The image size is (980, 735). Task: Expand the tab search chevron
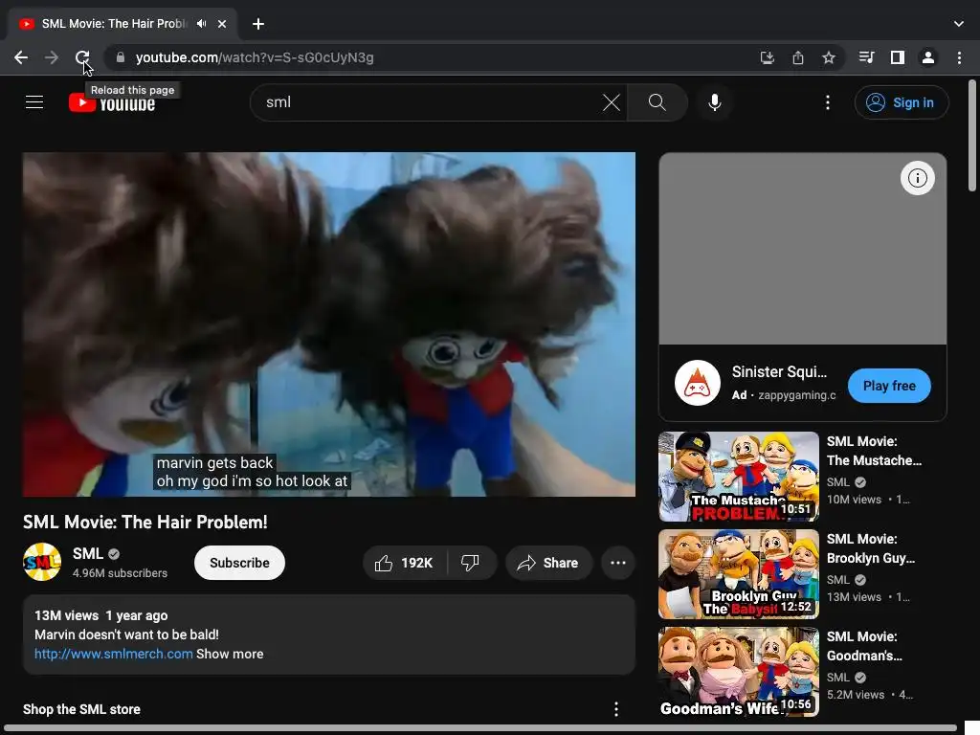(x=959, y=24)
